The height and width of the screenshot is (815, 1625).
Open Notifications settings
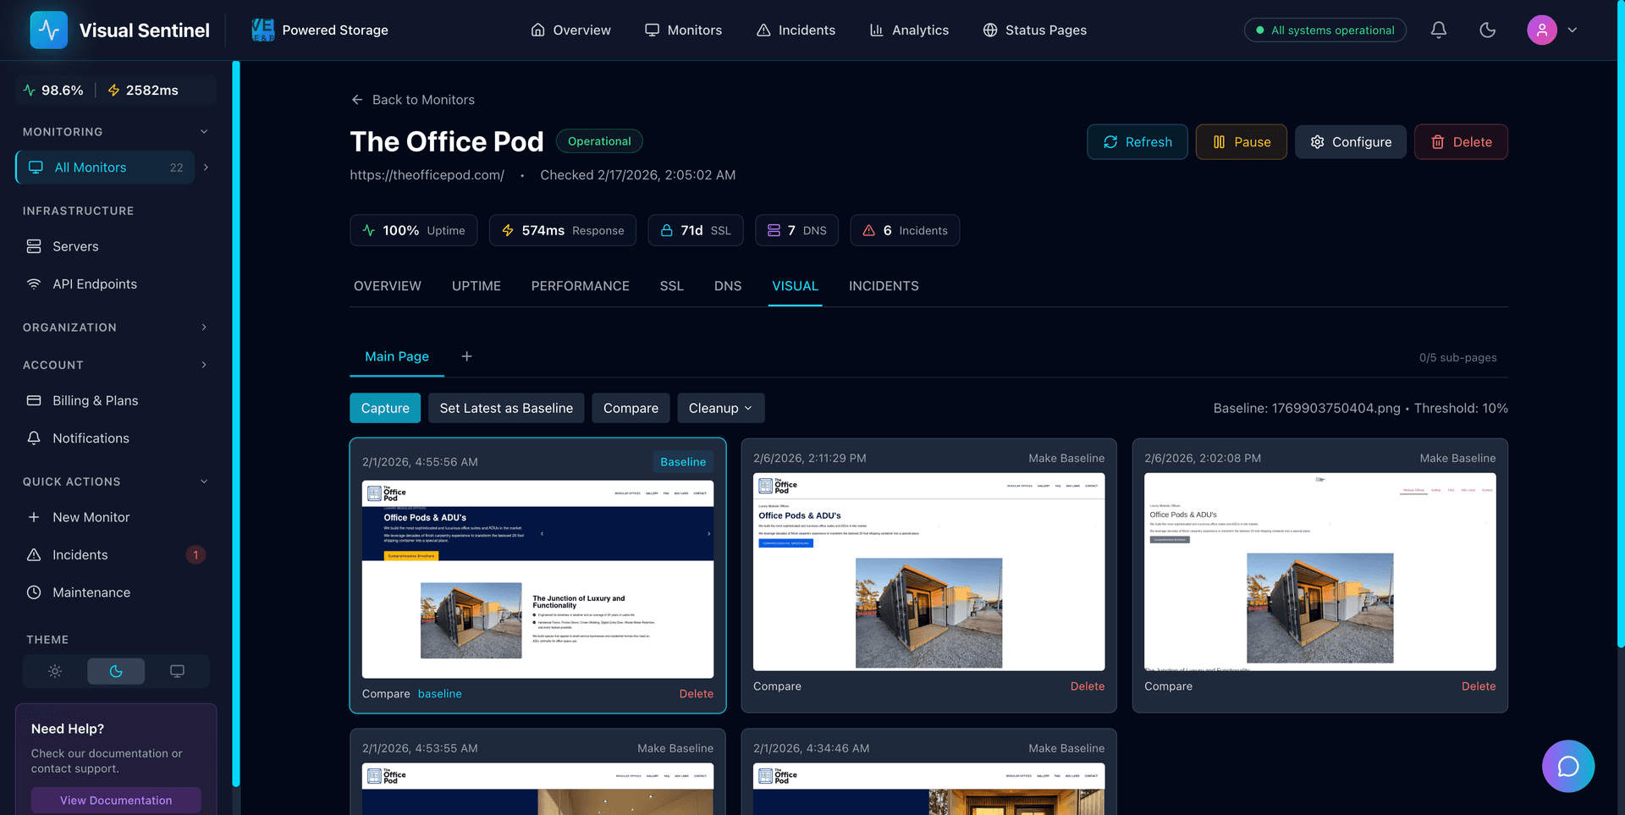click(88, 438)
